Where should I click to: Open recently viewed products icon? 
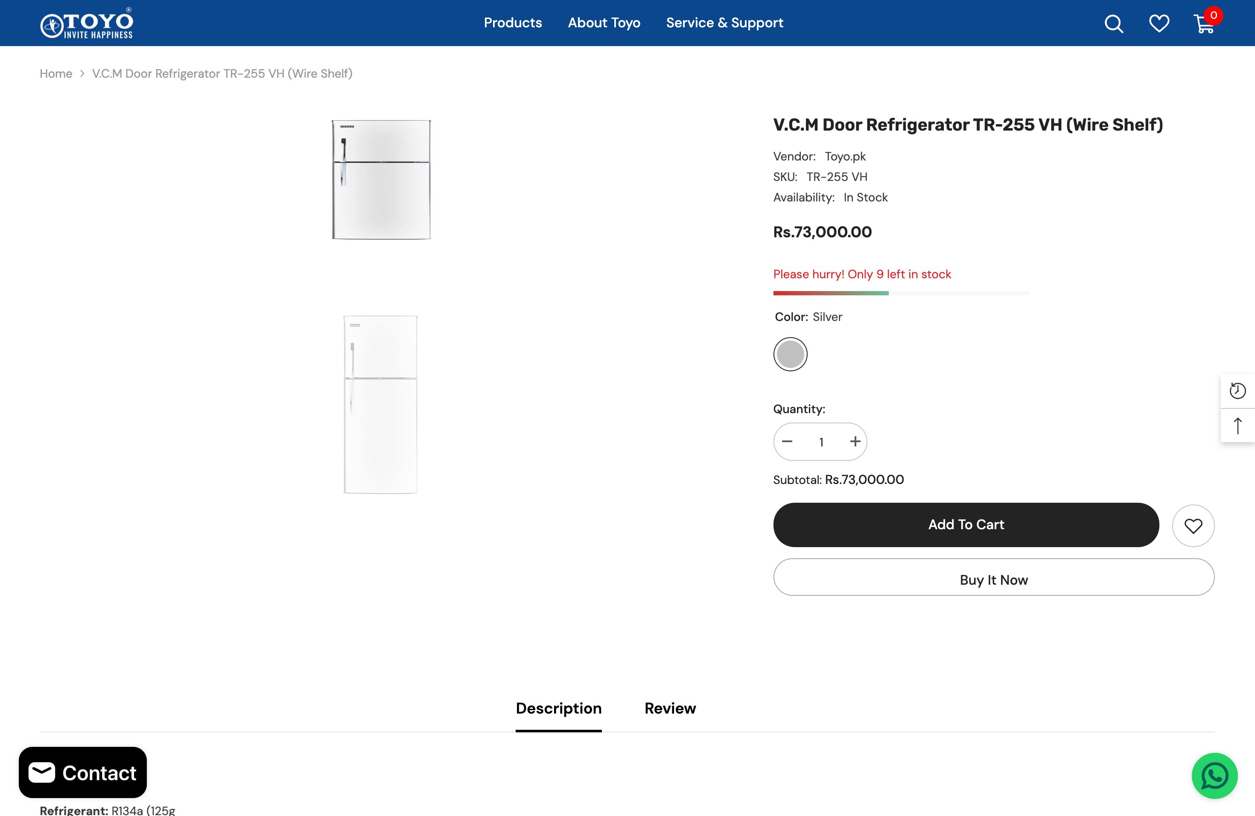(1237, 391)
